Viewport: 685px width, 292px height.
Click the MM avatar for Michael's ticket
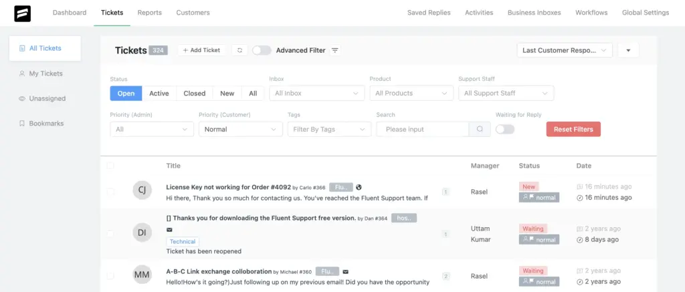coord(142,275)
